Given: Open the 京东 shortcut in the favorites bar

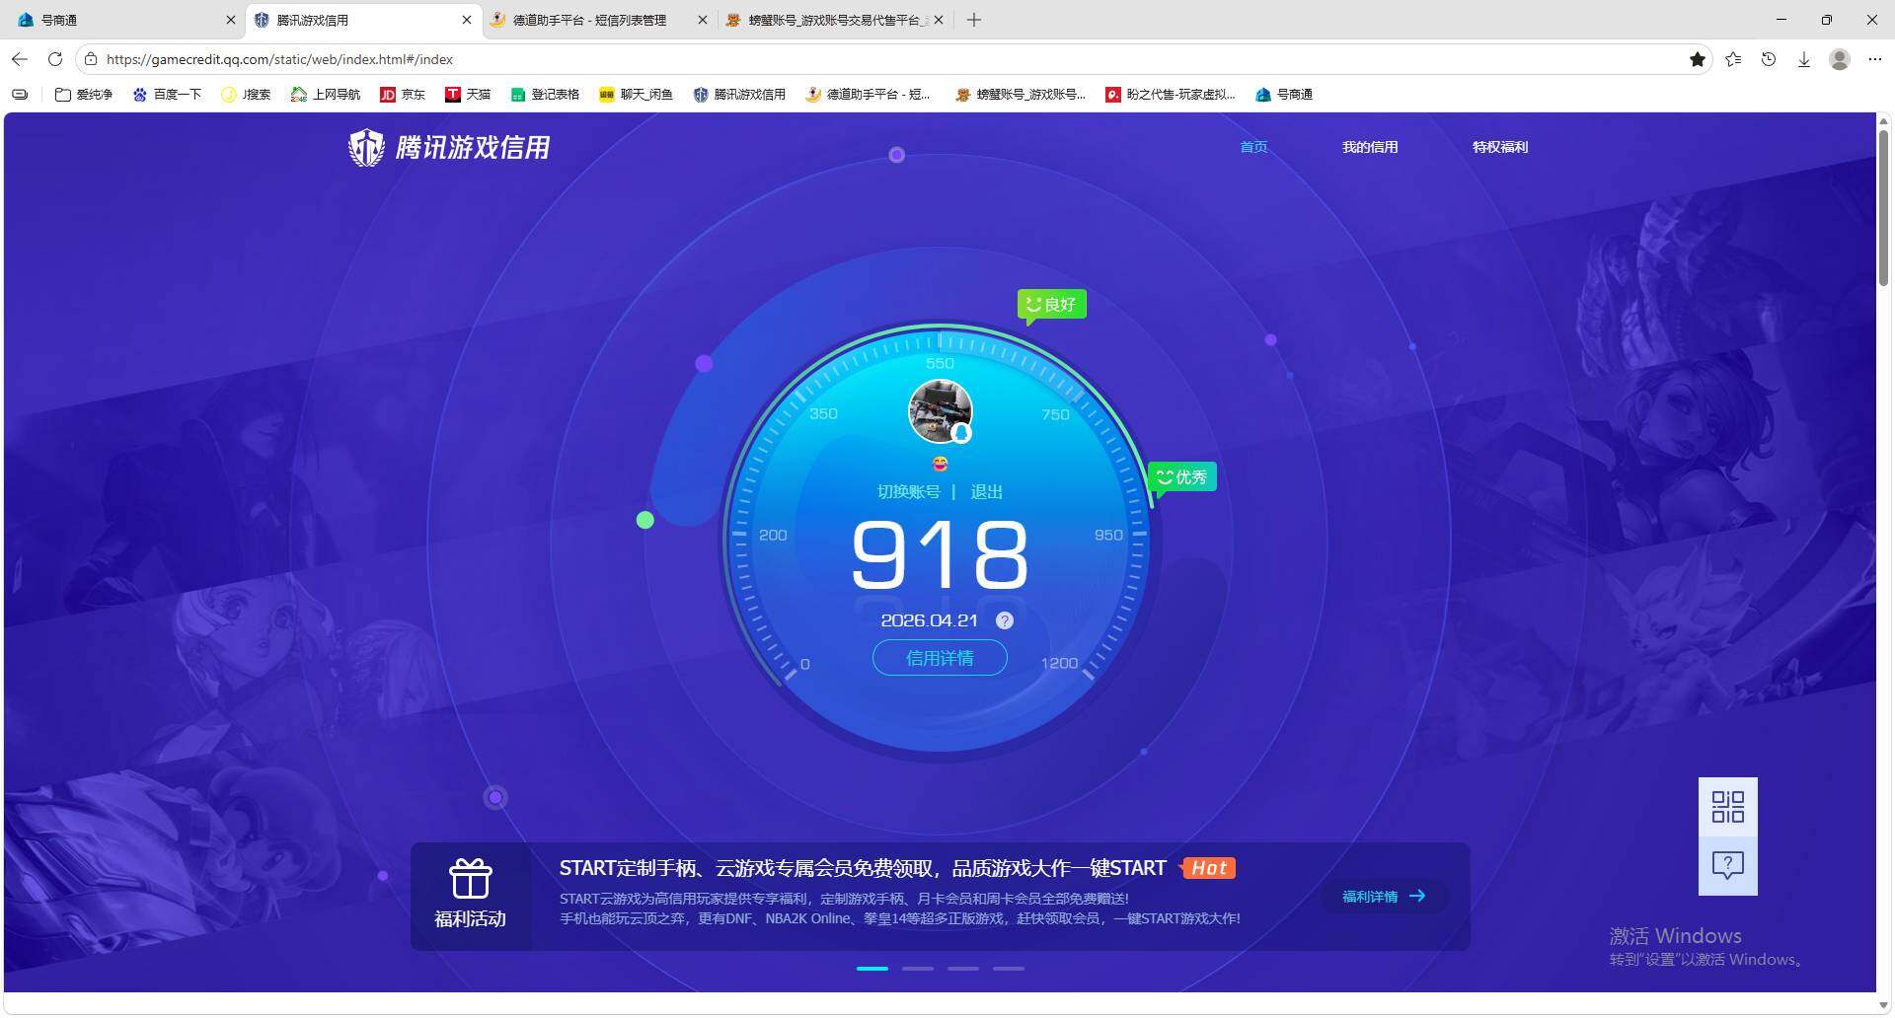Looking at the screenshot, I should pyautogui.click(x=403, y=94).
